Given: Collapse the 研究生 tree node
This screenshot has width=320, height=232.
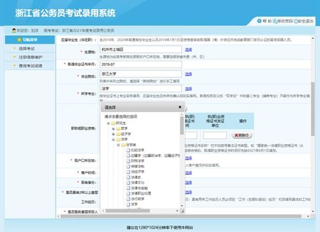Looking at the screenshot, I should (108, 123).
